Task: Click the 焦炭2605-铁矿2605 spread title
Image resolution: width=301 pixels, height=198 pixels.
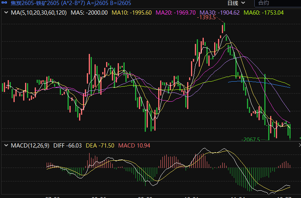Action: pyautogui.click(x=36, y=3)
